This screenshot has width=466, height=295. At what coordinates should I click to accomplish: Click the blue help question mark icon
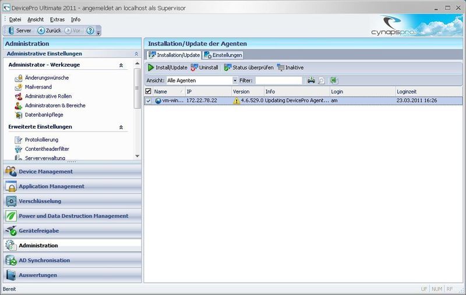click(x=90, y=31)
